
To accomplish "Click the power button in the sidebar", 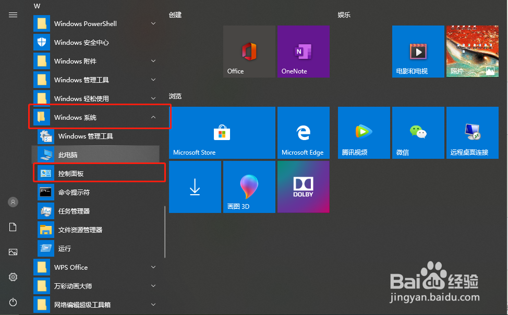I will click(13, 303).
